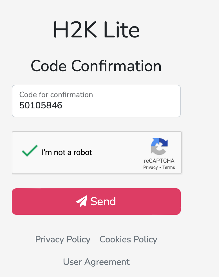
Task: Click the reCAPTCHA brand label
Action: 159,161
